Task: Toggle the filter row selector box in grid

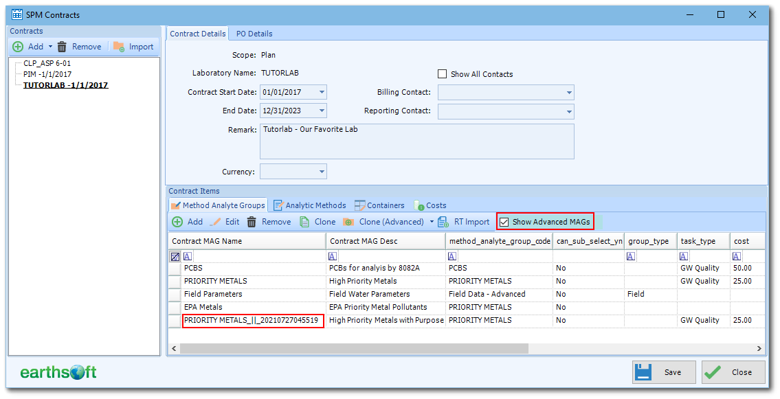Action: pyautogui.click(x=175, y=257)
